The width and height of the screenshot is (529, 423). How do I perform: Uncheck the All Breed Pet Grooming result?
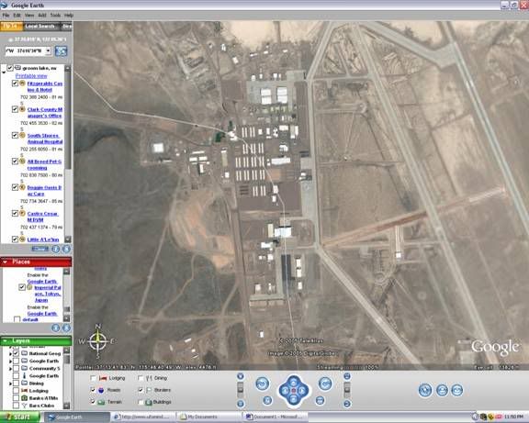coord(15,161)
